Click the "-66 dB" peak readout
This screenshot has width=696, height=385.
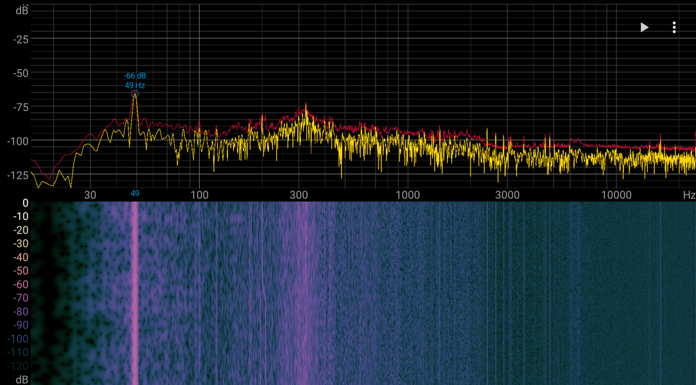pos(135,76)
